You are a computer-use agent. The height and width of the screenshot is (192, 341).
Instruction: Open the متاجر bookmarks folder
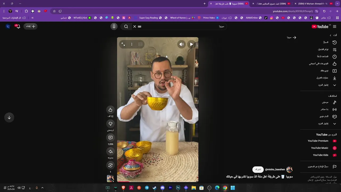pos(326,18)
